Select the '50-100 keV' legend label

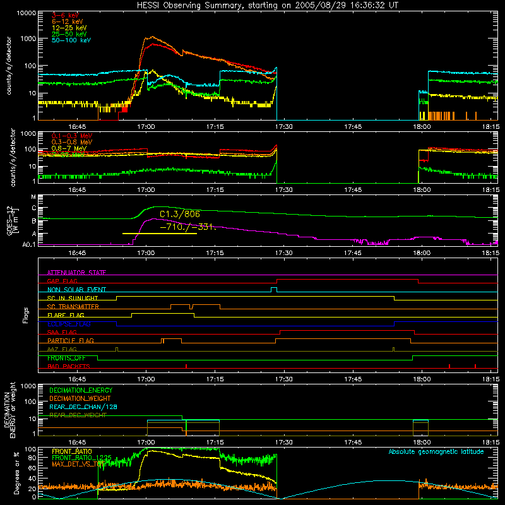pos(71,40)
